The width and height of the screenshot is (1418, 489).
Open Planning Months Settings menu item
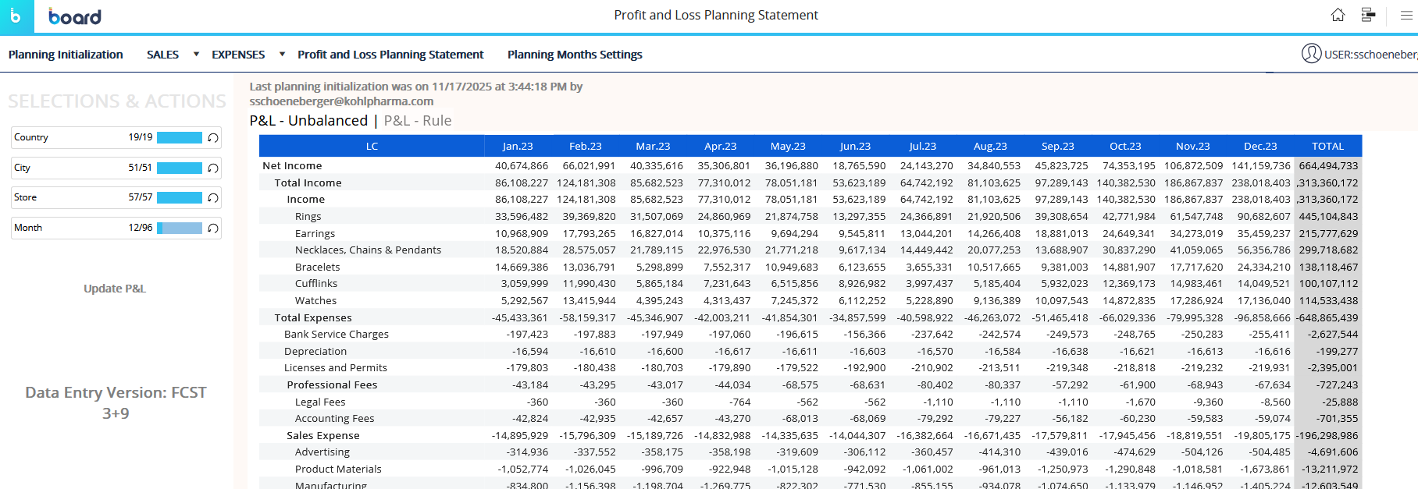point(575,55)
